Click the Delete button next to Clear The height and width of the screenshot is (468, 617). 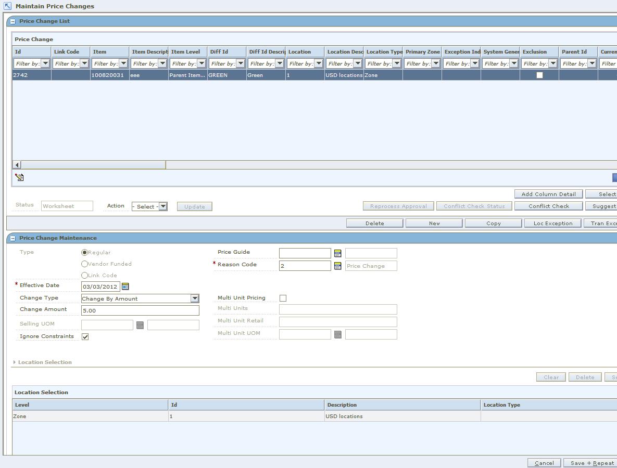585,377
